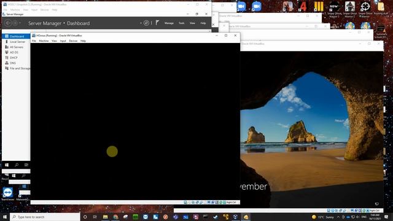Open command prompt from taskbar
This screenshot has height=221, width=393.
pos(206,217)
